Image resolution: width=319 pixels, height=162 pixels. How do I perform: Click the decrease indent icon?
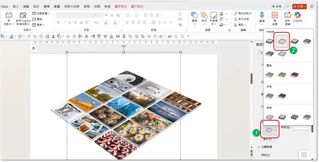click(145, 15)
